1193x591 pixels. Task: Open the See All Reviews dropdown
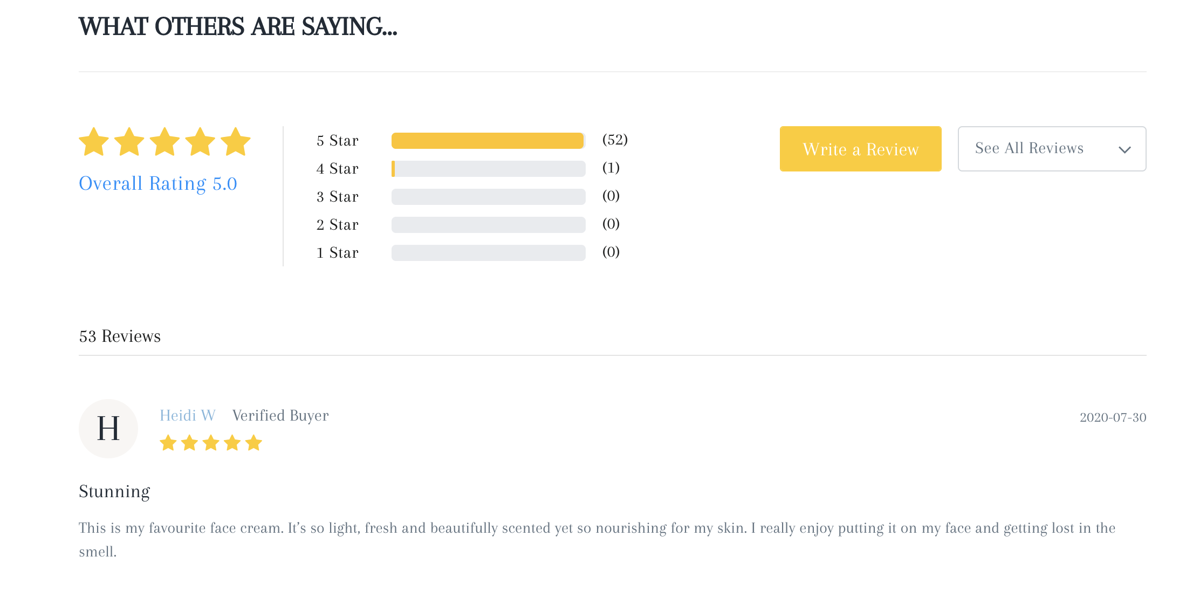[x=1051, y=149]
